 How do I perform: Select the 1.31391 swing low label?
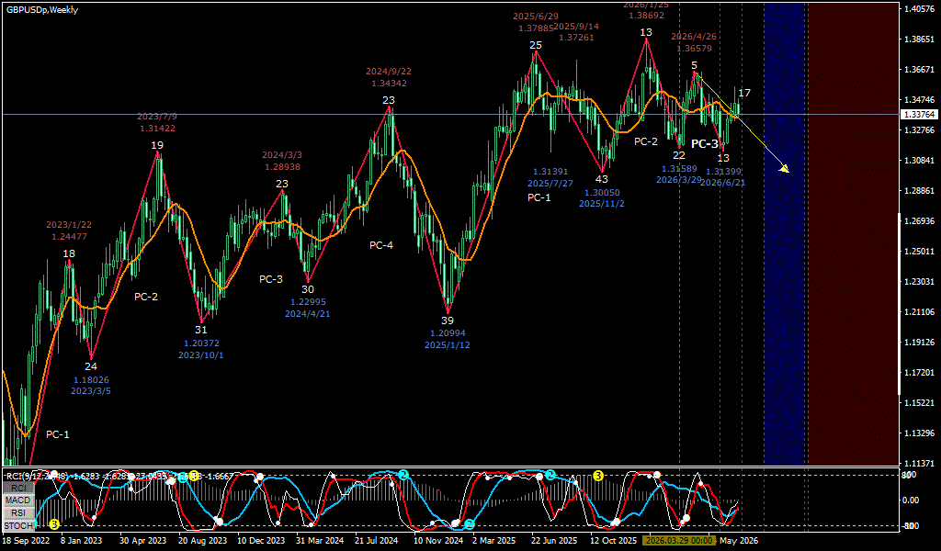coord(550,172)
